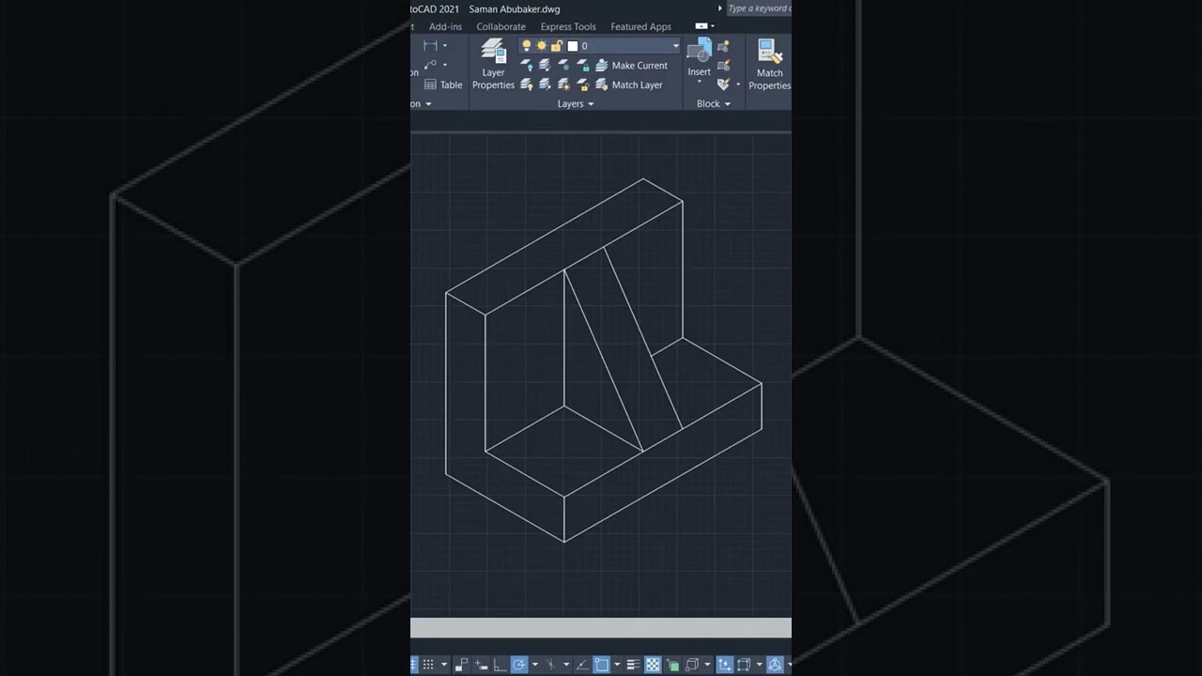Screen dimensions: 1202x676
Task: Click the layer Freeze icon
Action: pos(563,66)
